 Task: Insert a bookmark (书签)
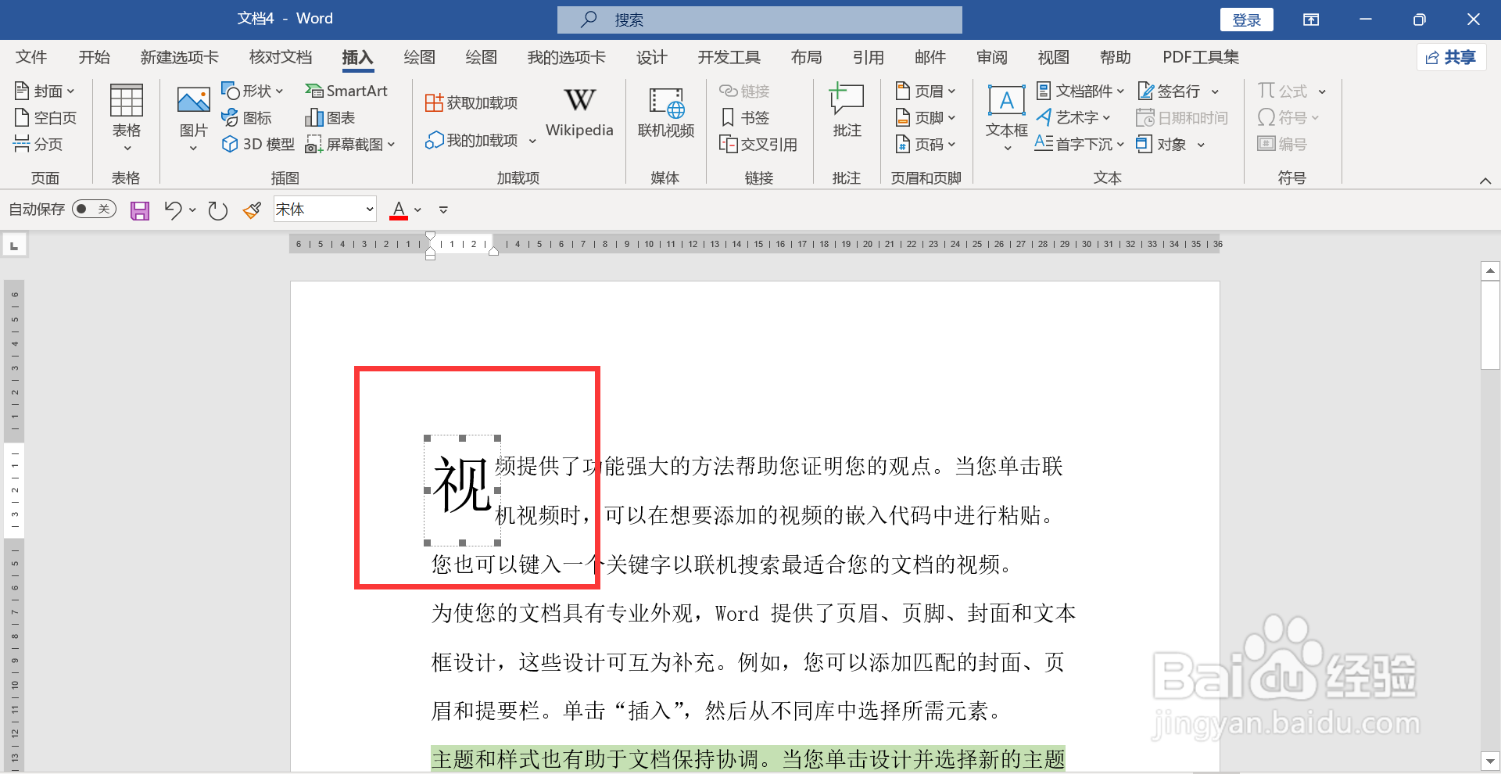pos(745,118)
